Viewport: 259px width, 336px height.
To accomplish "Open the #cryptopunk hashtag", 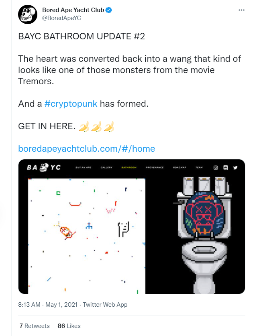I will pyautogui.click(x=71, y=104).
